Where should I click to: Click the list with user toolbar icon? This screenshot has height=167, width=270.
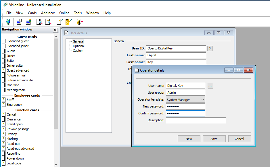click(28, 22)
